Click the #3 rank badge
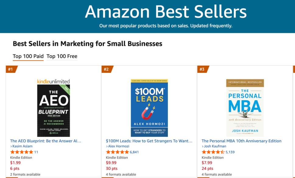Image resolution: width=295 pixels, height=178 pixels. click(x=202, y=69)
